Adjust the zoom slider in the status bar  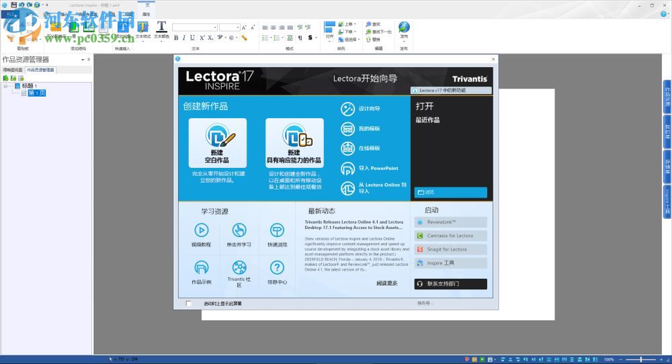tap(641, 359)
